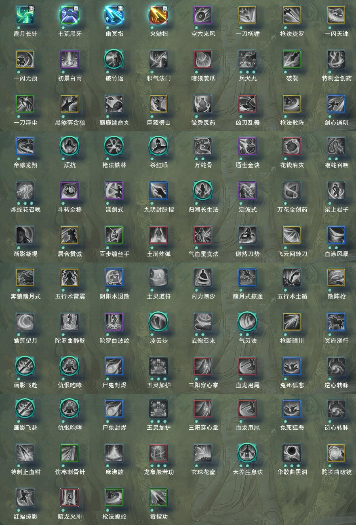356x525 pixels.
Task: Pick the glowing orange 火魅指 skill
Action: coord(158,15)
